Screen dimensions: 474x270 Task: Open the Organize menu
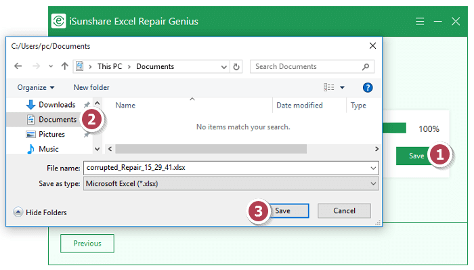point(36,87)
